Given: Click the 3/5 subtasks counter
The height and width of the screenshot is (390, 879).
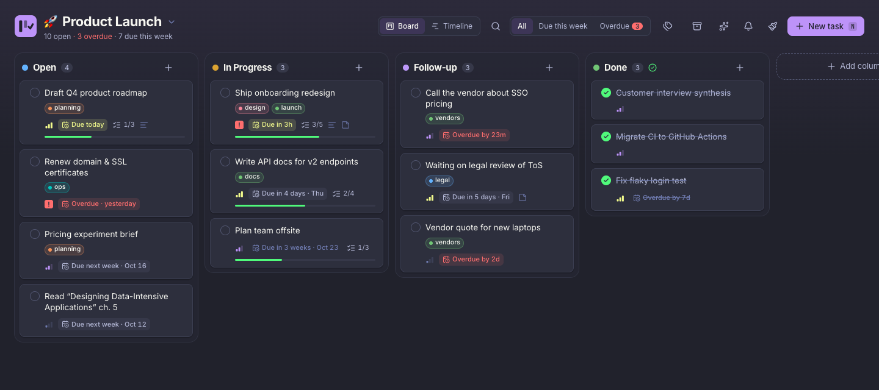Looking at the screenshot, I should coord(313,125).
